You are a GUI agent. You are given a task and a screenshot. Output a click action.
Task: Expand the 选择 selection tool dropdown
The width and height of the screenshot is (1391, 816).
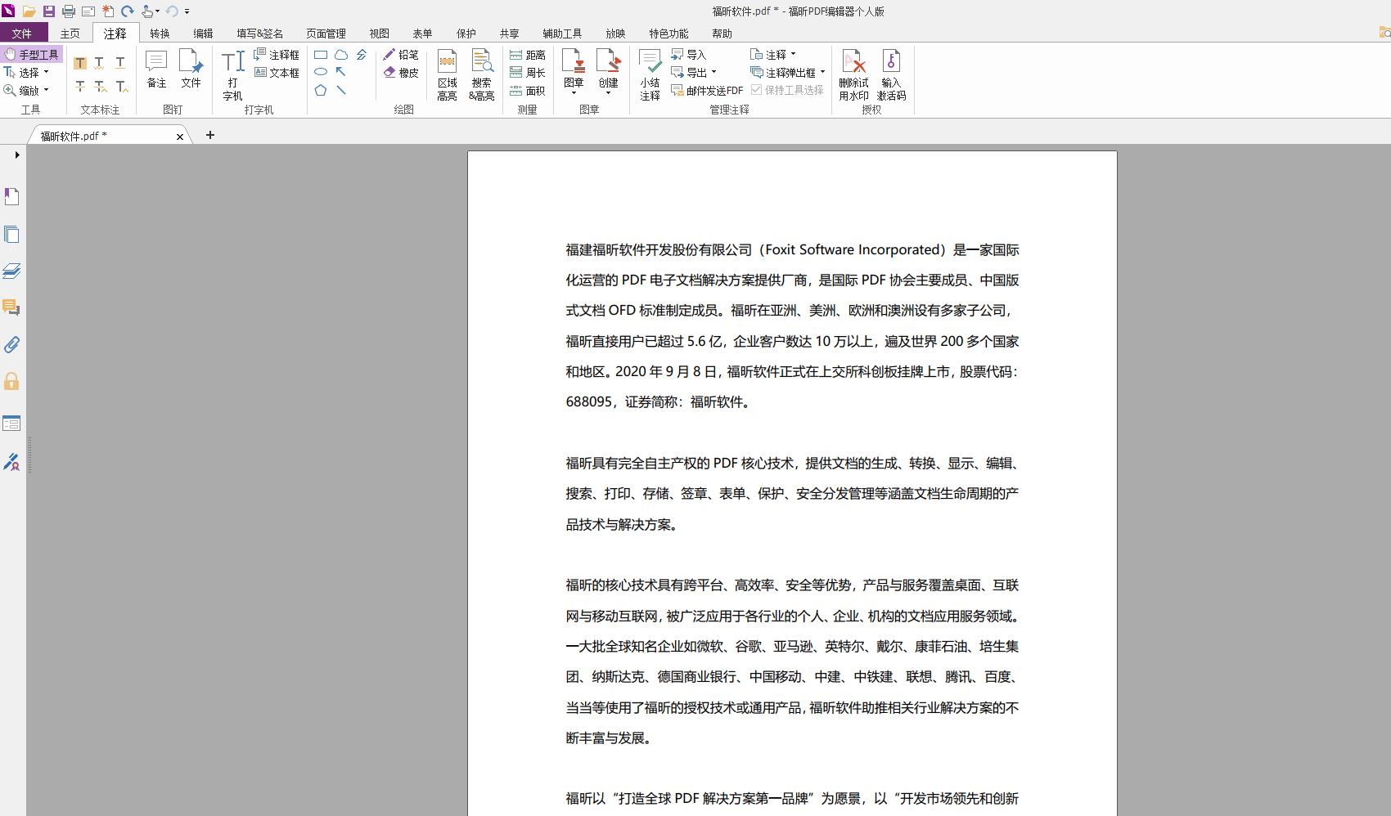pyautogui.click(x=47, y=72)
